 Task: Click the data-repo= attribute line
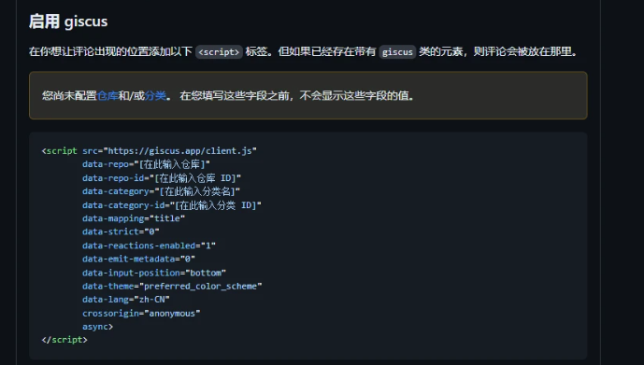click(146, 164)
